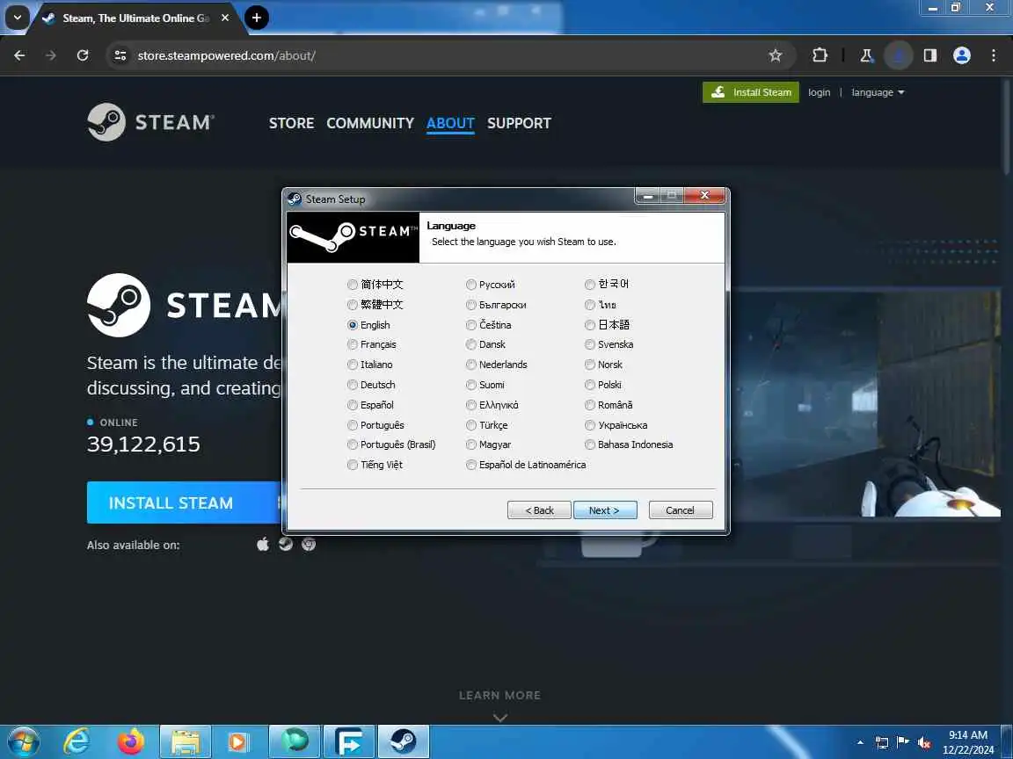Image resolution: width=1013 pixels, height=759 pixels.
Task: Click the Apple macOS availability icon
Action: point(263,544)
